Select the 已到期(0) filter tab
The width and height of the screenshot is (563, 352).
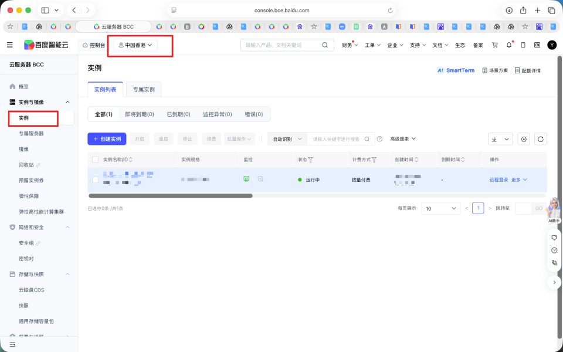coord(178,114)
